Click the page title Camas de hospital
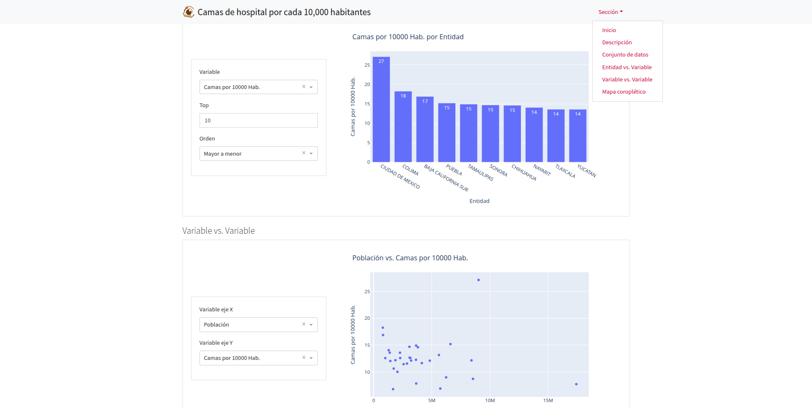The width and height of the screenshot is (812, 408). [x=284, y=12]
